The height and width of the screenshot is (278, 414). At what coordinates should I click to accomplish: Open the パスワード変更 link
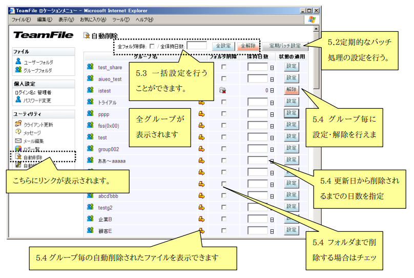point(37,100)
